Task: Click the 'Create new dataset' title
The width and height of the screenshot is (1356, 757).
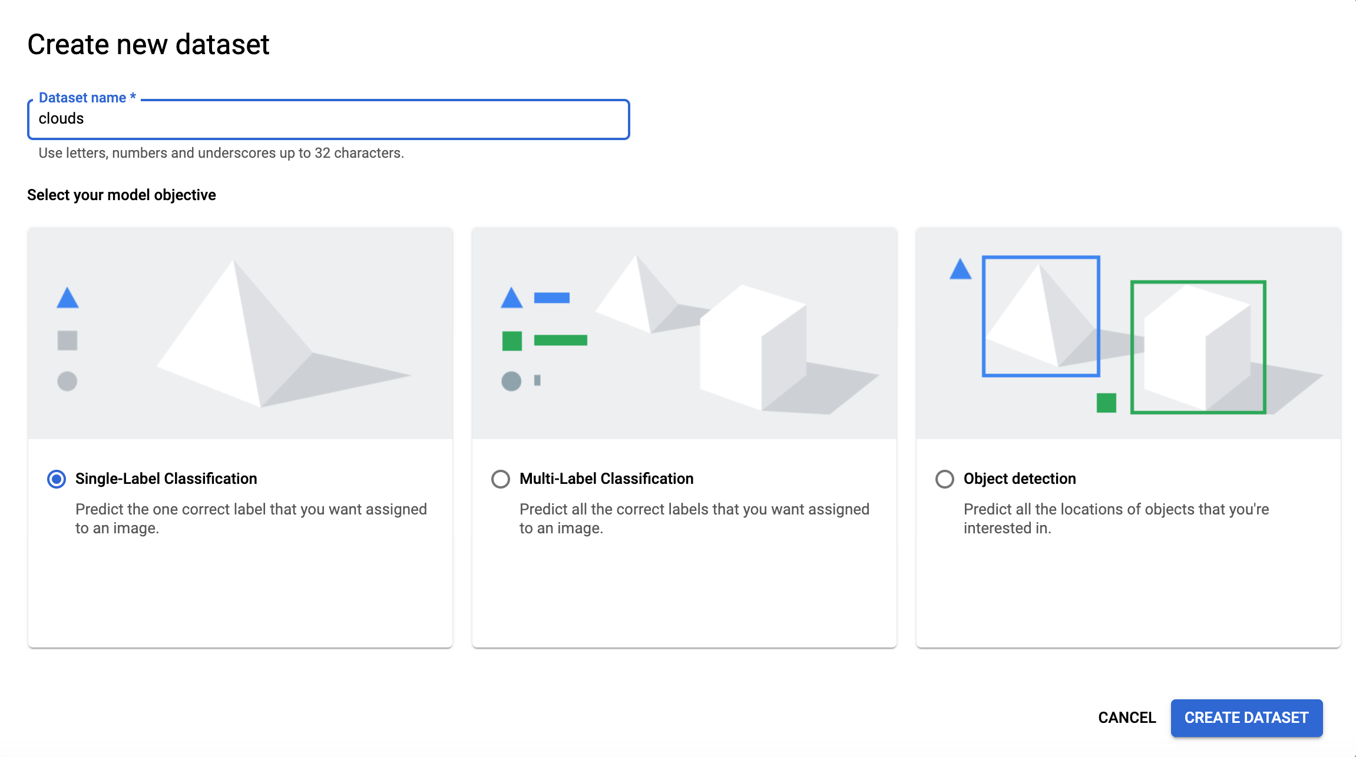Action: click(x=148, y=45)
